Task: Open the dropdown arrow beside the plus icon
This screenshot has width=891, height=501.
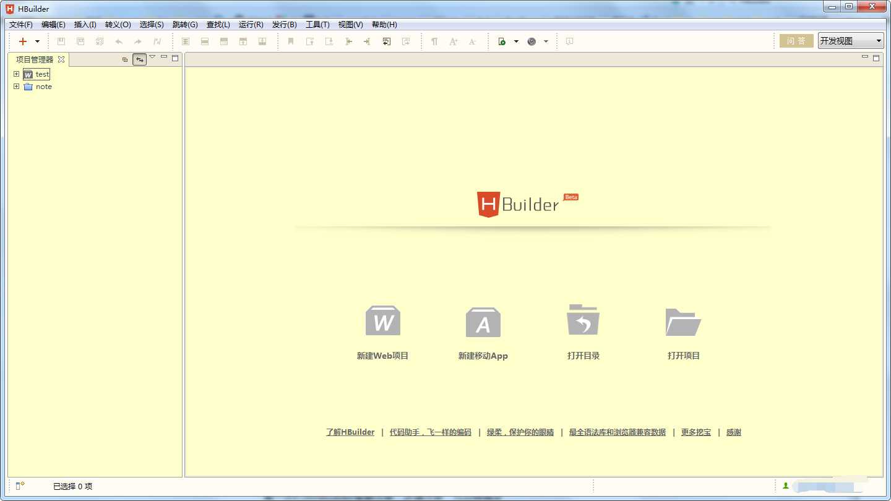Action: pyautogui.click(x=37, y=41)
